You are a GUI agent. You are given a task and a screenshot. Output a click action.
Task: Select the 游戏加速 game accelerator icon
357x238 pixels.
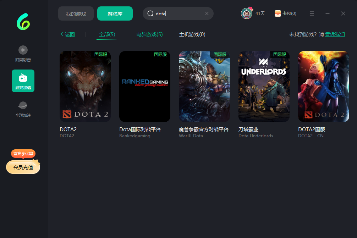pyautogui.click(x=23, y=81)
